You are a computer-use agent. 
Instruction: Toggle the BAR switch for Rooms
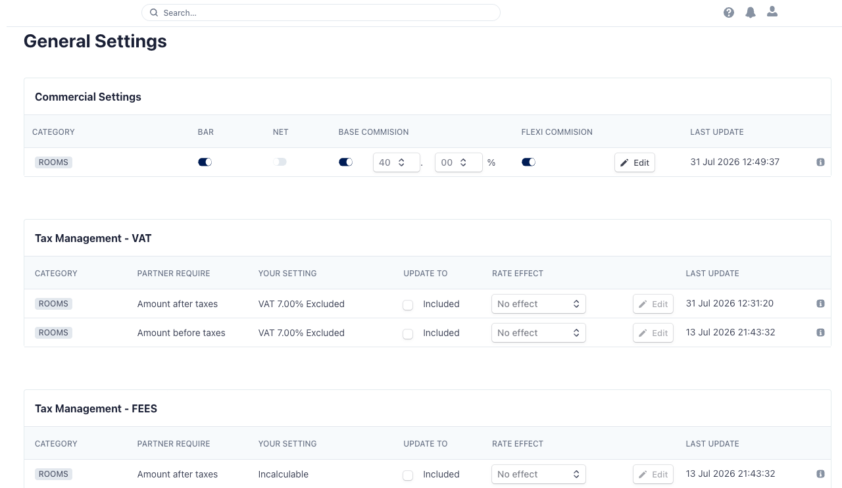tap(205, 162)
